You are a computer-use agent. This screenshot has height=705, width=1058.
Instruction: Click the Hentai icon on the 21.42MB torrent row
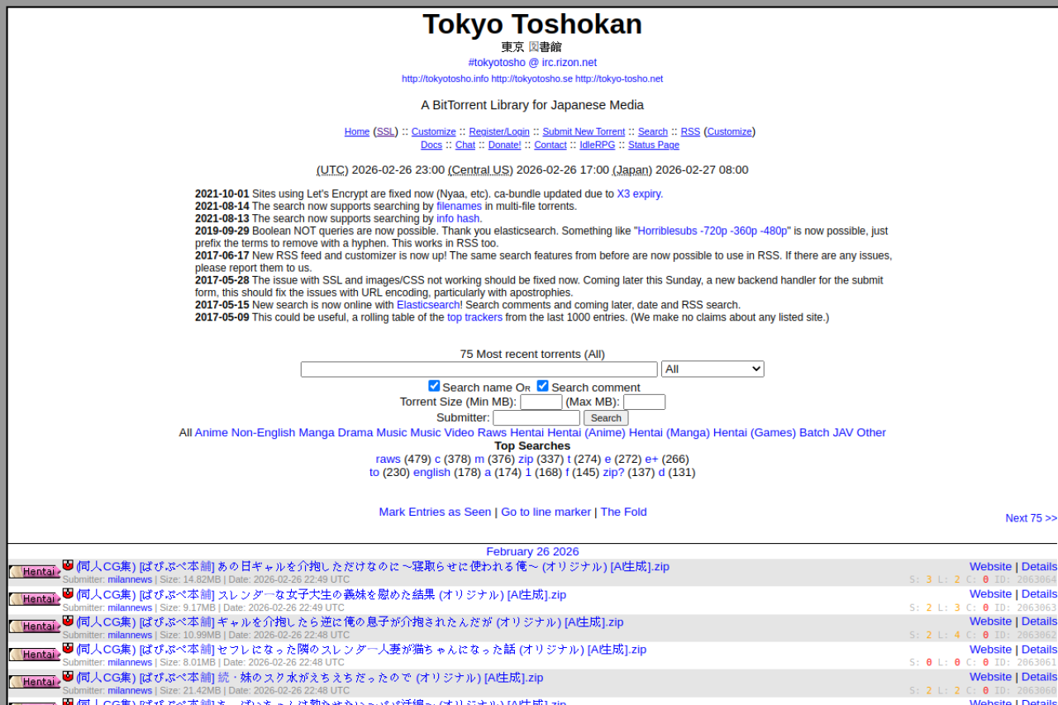(x=34, y=681)
